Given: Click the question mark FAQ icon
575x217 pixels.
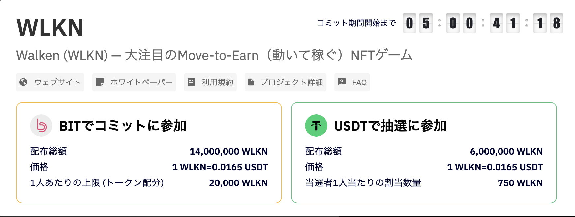Looking at the screenshot, I should point(342,82).
